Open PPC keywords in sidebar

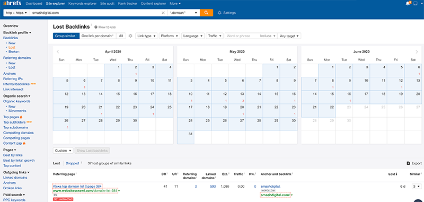point(14,200)
